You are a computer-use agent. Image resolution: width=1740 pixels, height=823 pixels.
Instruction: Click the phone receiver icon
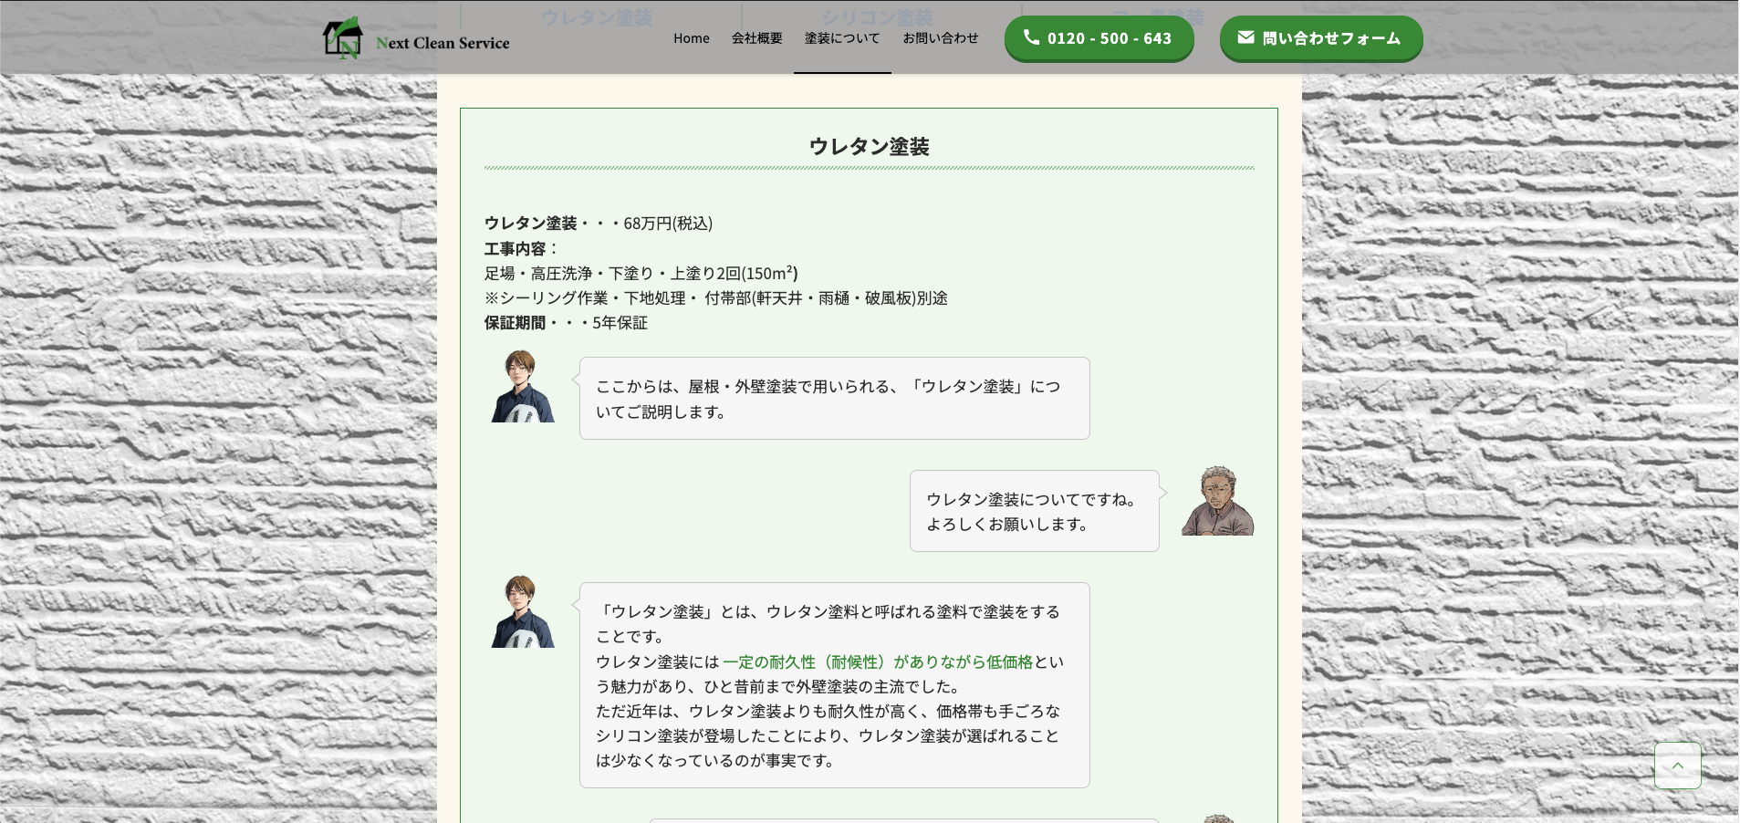(x=1032, y=38)
